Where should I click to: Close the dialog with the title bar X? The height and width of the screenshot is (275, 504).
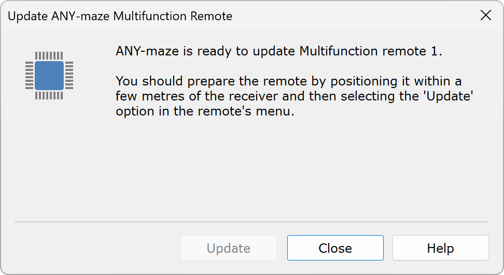pos(486,15)
